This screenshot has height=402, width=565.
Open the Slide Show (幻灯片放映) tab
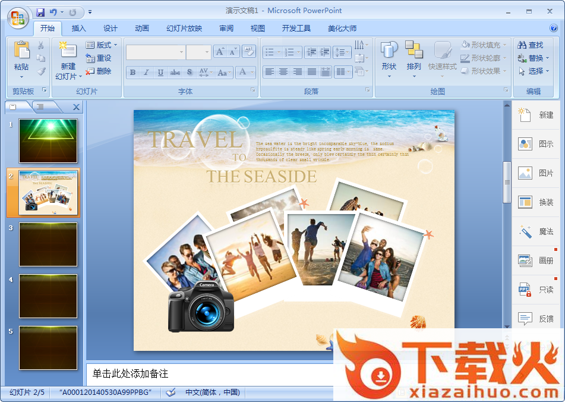click(184, 29)
